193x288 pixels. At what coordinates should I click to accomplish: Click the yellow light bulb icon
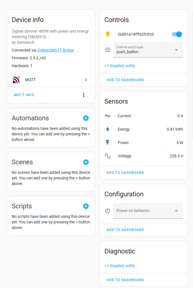point(108,34)
